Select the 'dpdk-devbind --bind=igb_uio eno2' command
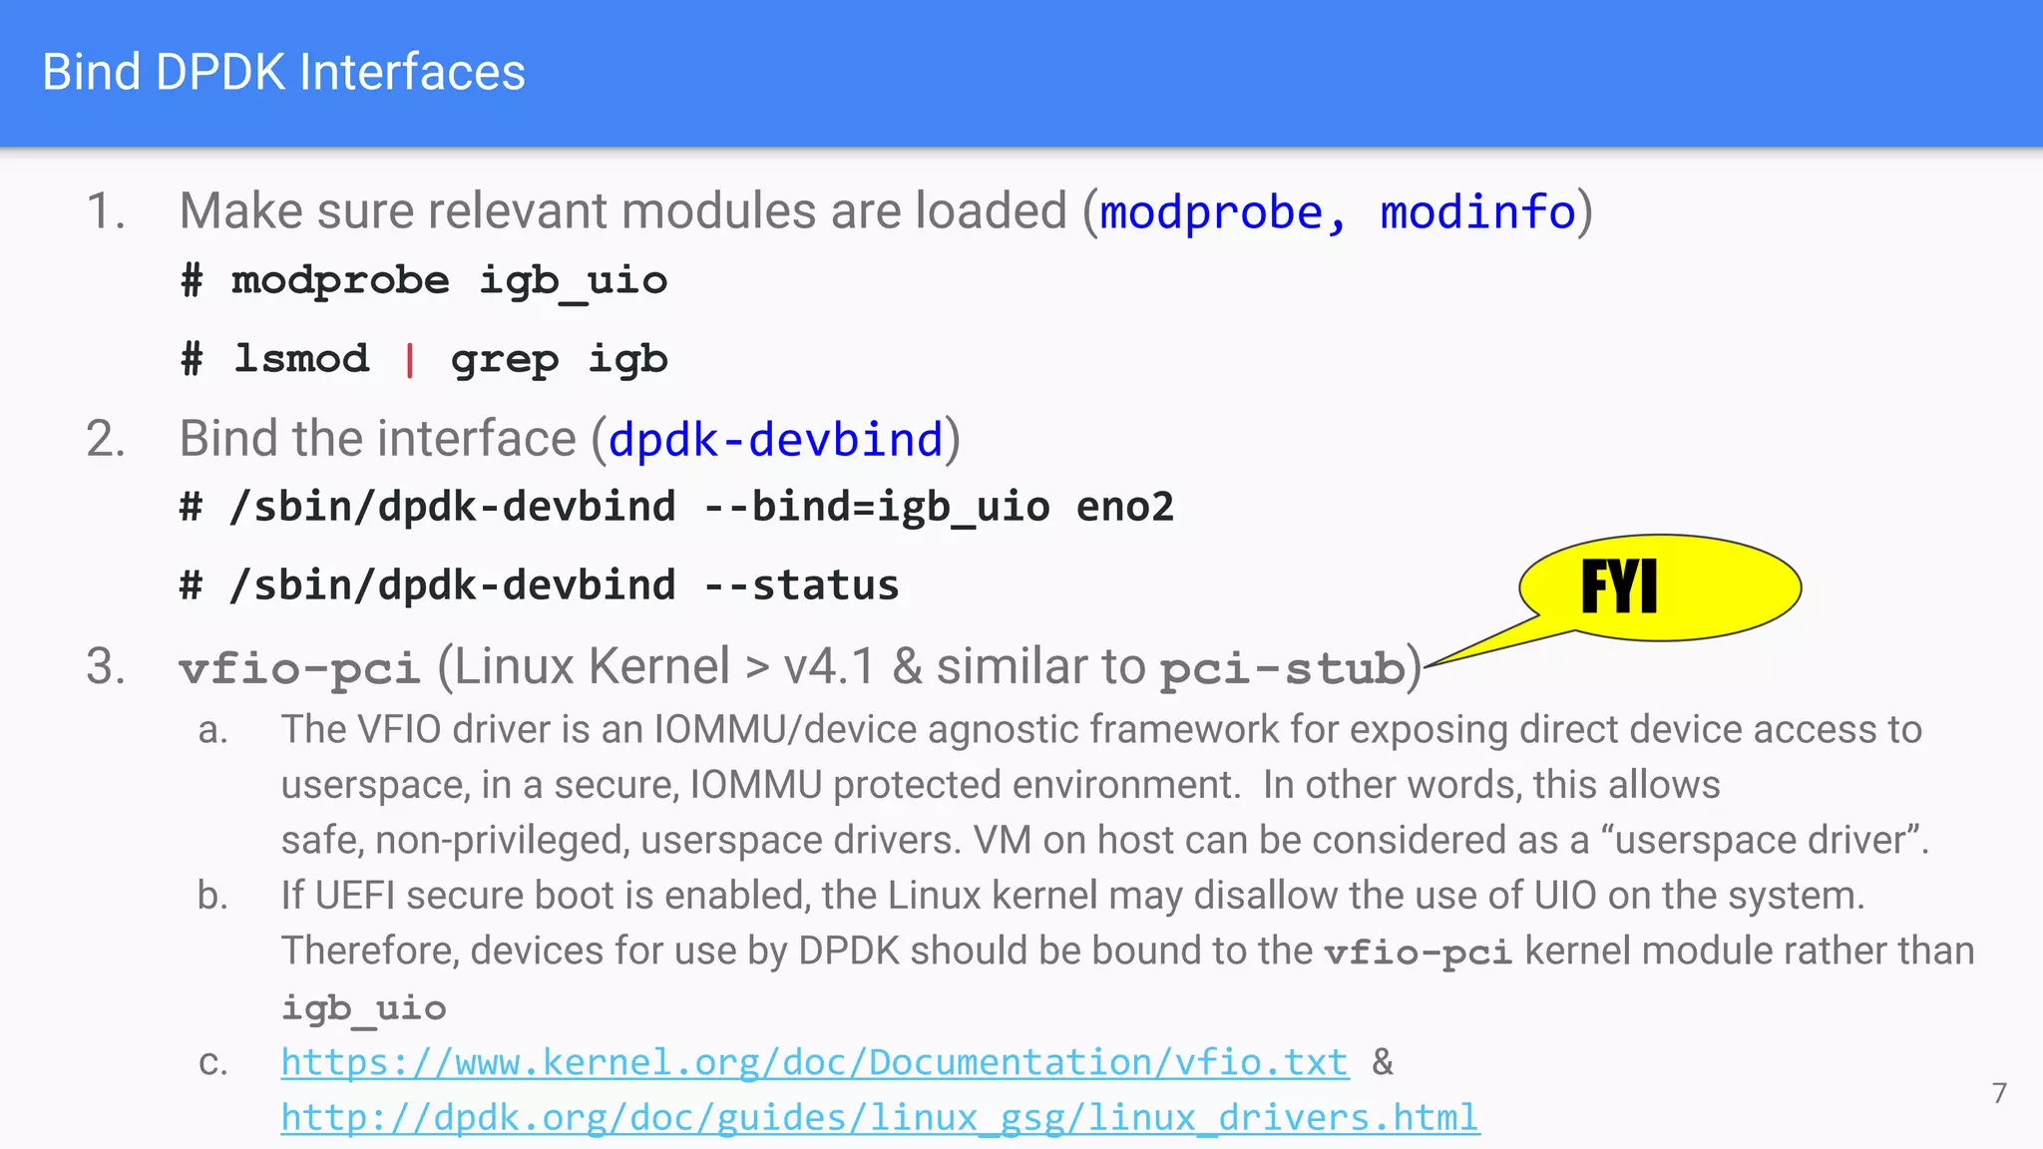 pos(676,508)
